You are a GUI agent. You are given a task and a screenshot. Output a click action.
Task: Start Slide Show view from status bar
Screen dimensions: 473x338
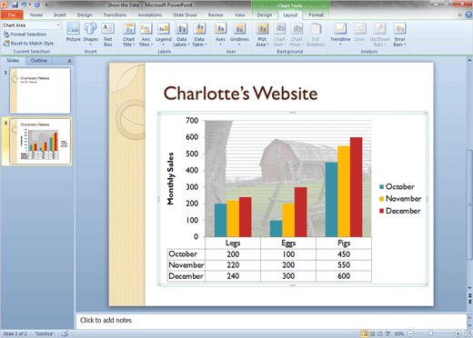(x=387, y=333)
